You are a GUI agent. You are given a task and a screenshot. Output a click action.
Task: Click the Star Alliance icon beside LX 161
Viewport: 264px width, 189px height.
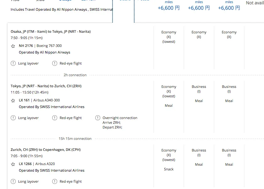pos(13,100)
